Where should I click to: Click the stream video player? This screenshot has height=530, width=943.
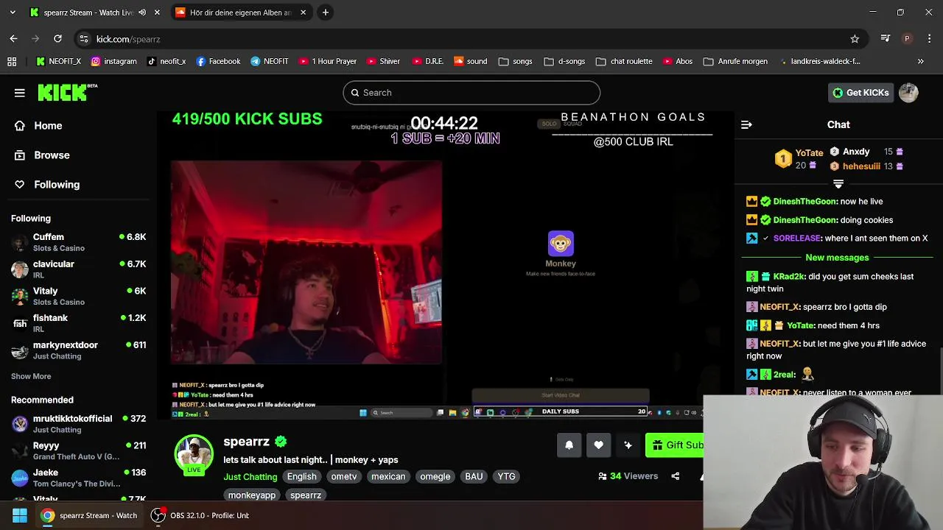[445, 266]
